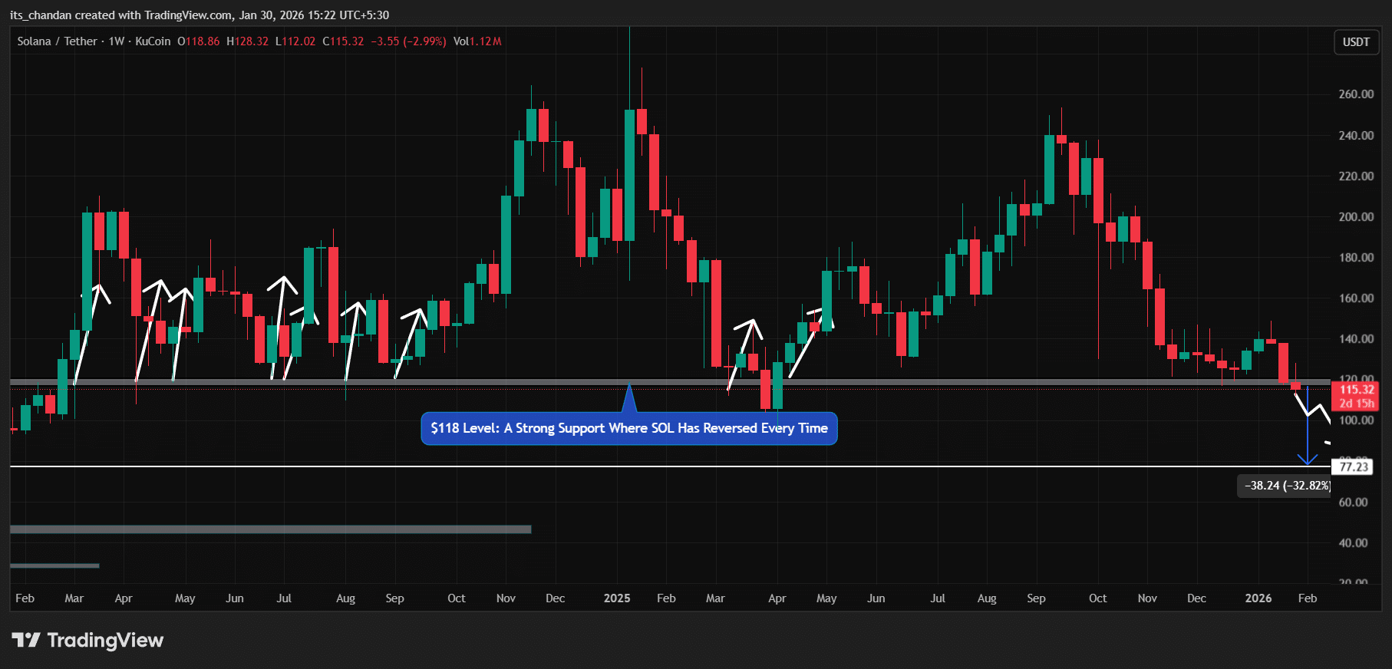
Task: Select the 1W interval label
Action: pos(116,41)
